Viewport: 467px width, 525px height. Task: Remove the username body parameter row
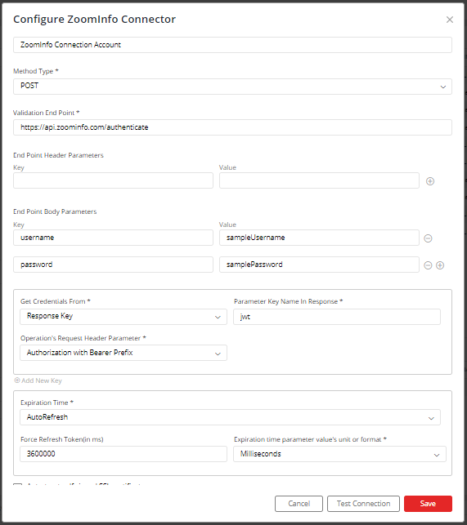(428, 238)
